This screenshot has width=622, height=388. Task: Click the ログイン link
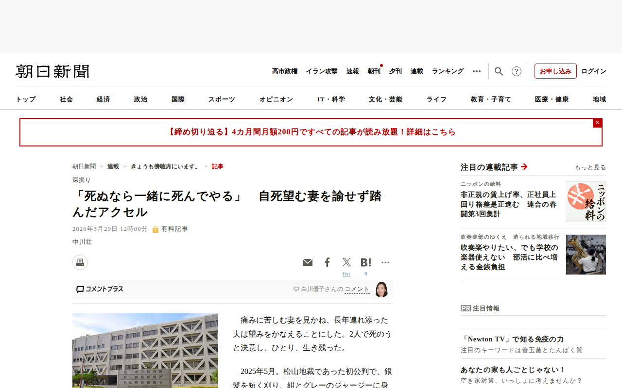coord(594,71)
